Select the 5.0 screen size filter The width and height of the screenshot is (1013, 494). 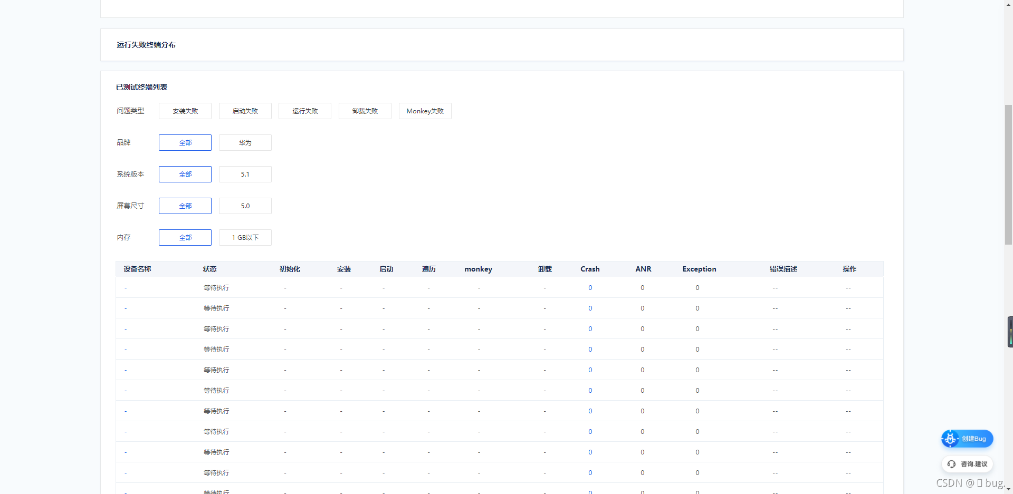point(245,206)
